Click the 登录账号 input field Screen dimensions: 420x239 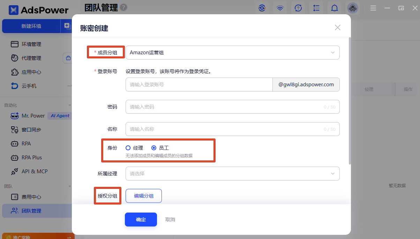click(199, 85)
